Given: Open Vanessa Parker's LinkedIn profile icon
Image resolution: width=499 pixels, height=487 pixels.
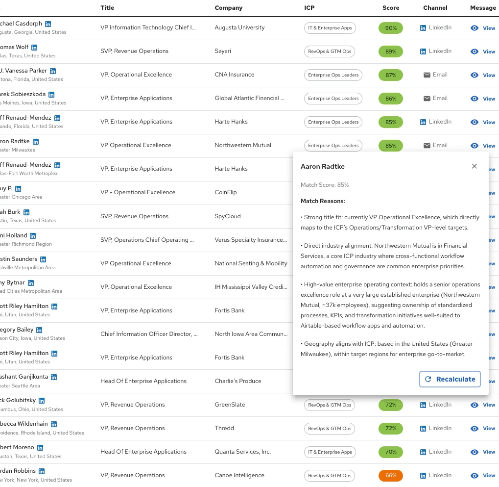Looking at the screenshot, I should point(53,71).
